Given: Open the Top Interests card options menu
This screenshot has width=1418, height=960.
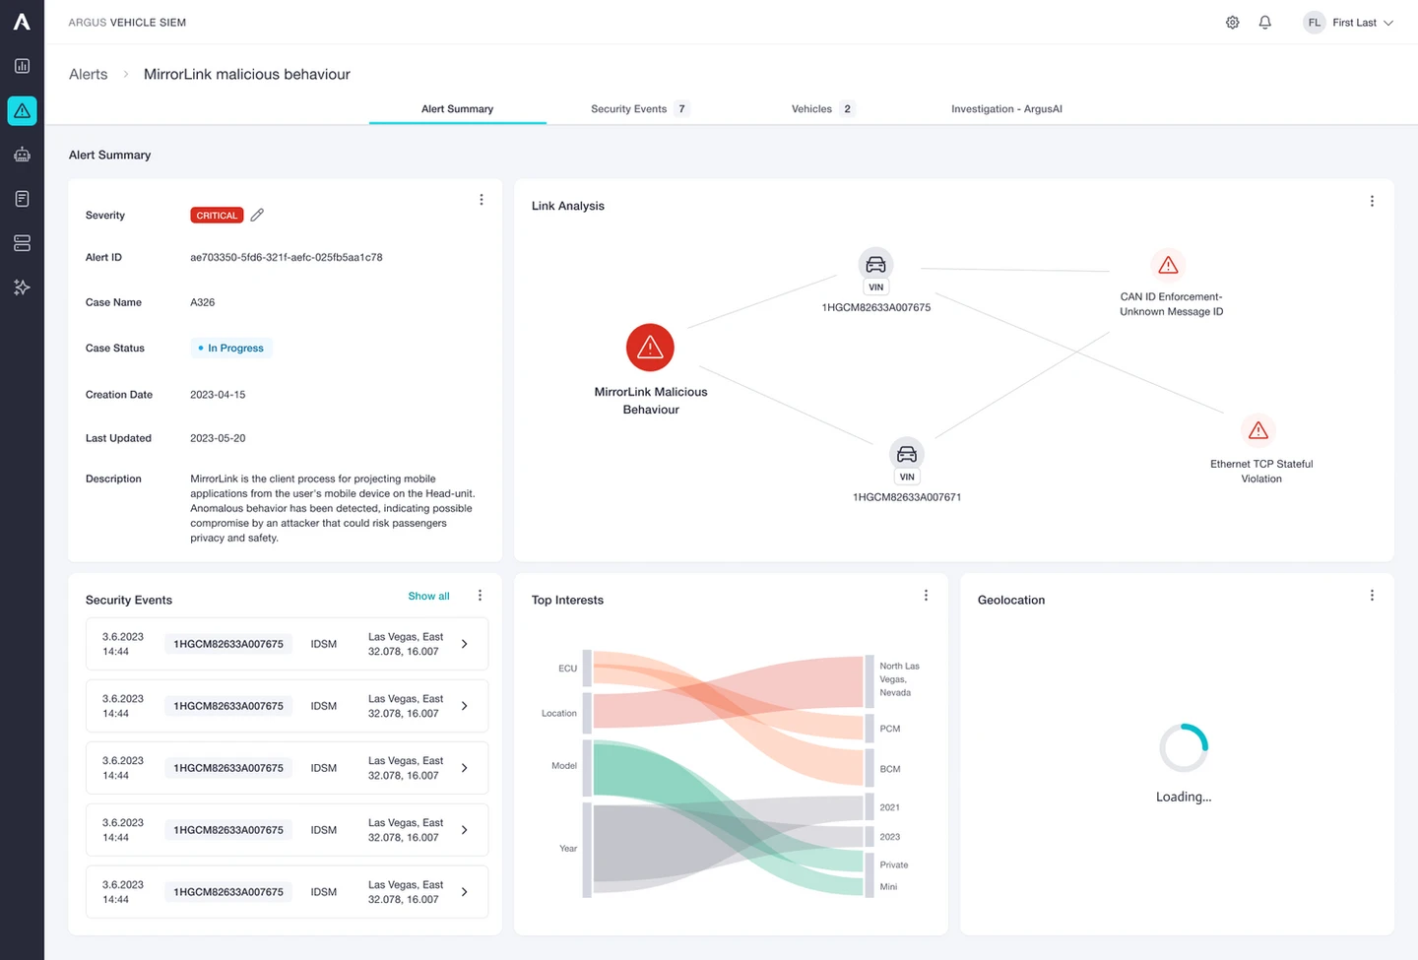Looking at the screenshot, I should (926, 596).
